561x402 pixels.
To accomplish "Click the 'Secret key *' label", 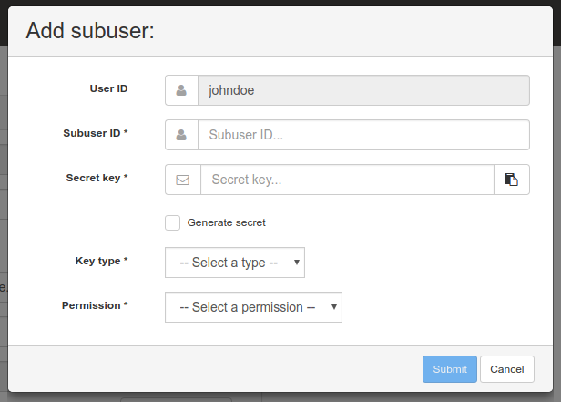I will tap(97, 178).
